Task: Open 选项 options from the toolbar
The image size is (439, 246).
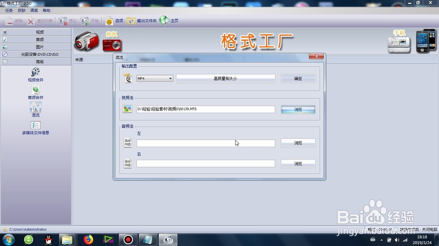Action: click(114, 21)
